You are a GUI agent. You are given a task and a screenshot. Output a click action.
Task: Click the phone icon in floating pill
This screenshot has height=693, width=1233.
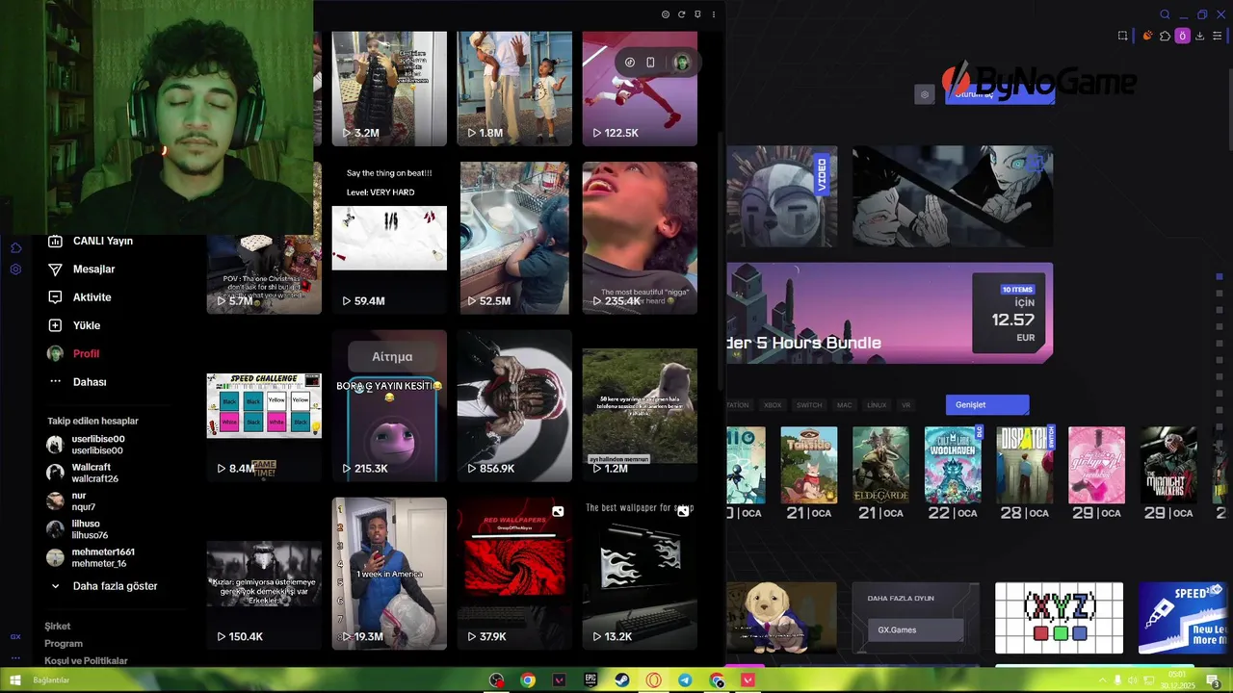pos(650,63)
